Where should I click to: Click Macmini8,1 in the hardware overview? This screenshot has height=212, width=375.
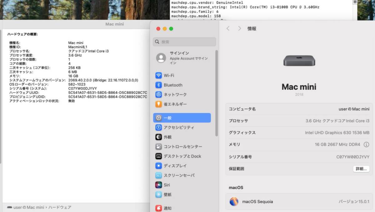tap(78, 47)
